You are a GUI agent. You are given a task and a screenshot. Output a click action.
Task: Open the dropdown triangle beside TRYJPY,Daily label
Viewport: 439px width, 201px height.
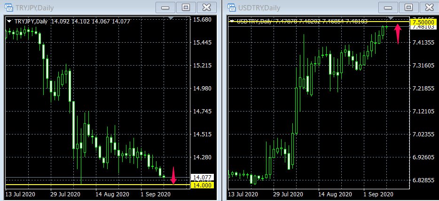click(9, 21)
